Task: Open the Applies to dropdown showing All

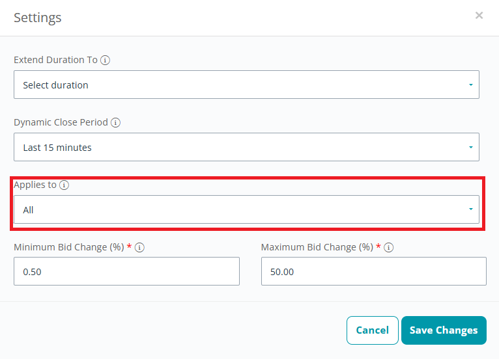Action: tap(246, 209)
